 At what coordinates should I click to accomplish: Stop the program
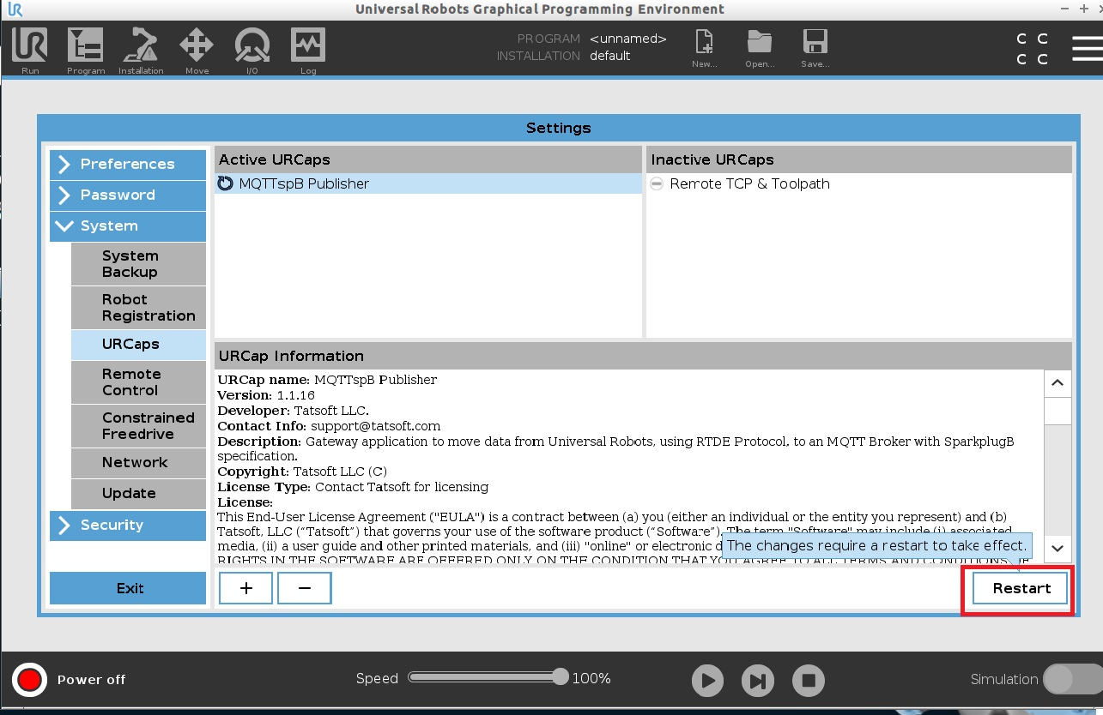808,681
